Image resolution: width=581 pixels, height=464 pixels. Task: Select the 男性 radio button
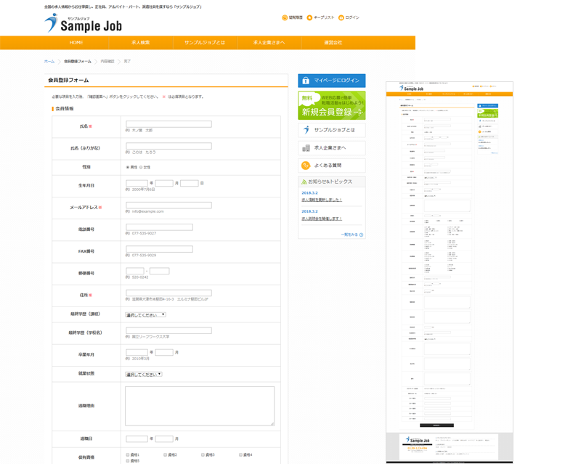128,167
